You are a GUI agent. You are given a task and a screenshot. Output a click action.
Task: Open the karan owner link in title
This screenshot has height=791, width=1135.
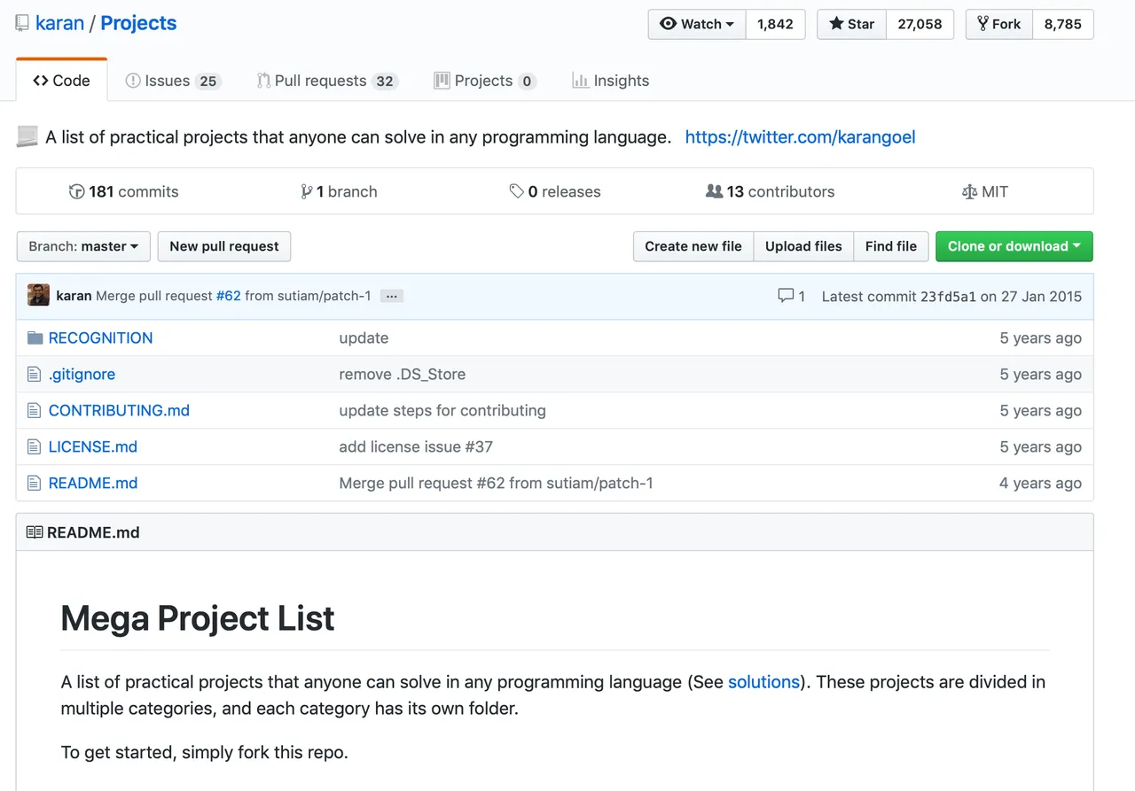[59, 24]
